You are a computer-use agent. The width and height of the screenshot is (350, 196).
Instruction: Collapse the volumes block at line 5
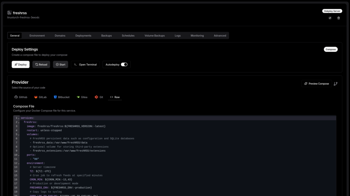[19, 135]
